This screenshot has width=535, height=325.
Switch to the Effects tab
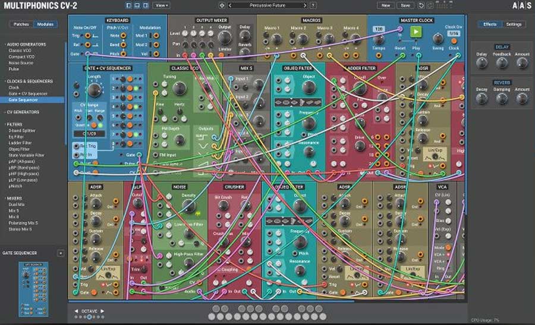click(x=490, y=24)
